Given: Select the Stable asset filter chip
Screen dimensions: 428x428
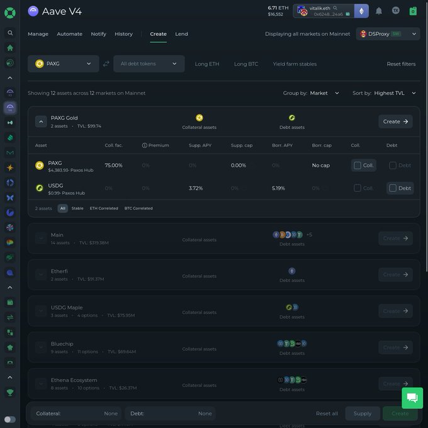Looking at the screenshot, I should coord(77,208).
